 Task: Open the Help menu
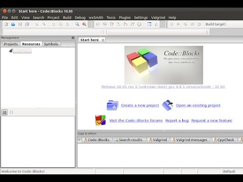[x=172, y=18]
